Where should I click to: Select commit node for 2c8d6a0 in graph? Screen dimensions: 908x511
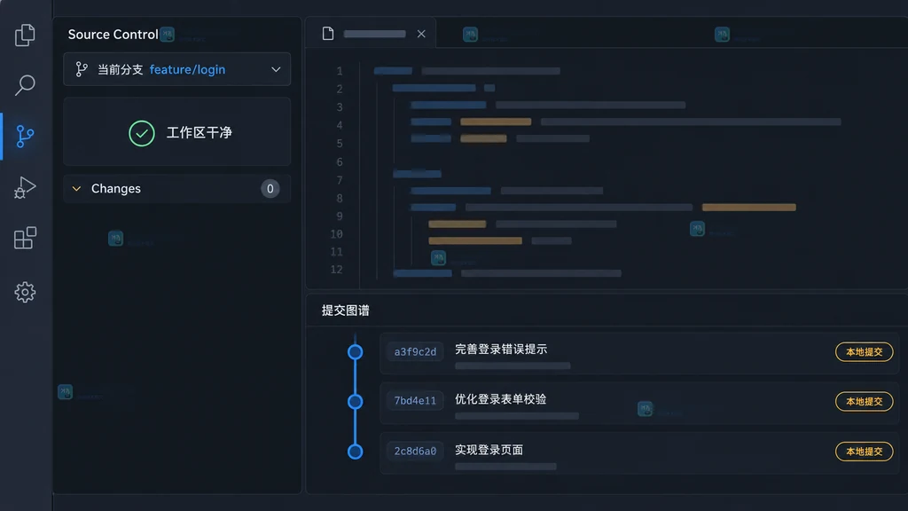coord(355,452)
